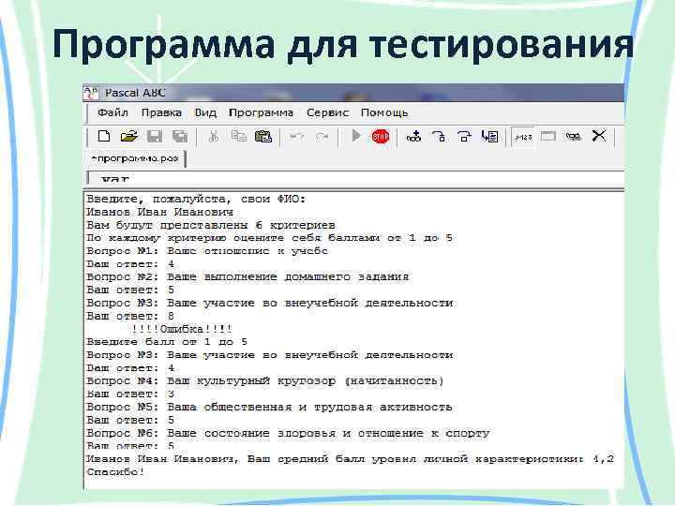The height and width of the screenshot is (506, 675).
Task: Click 'Вопрос №2: Ваше выполнение домашнего задания'
Action: pos(247,276)
